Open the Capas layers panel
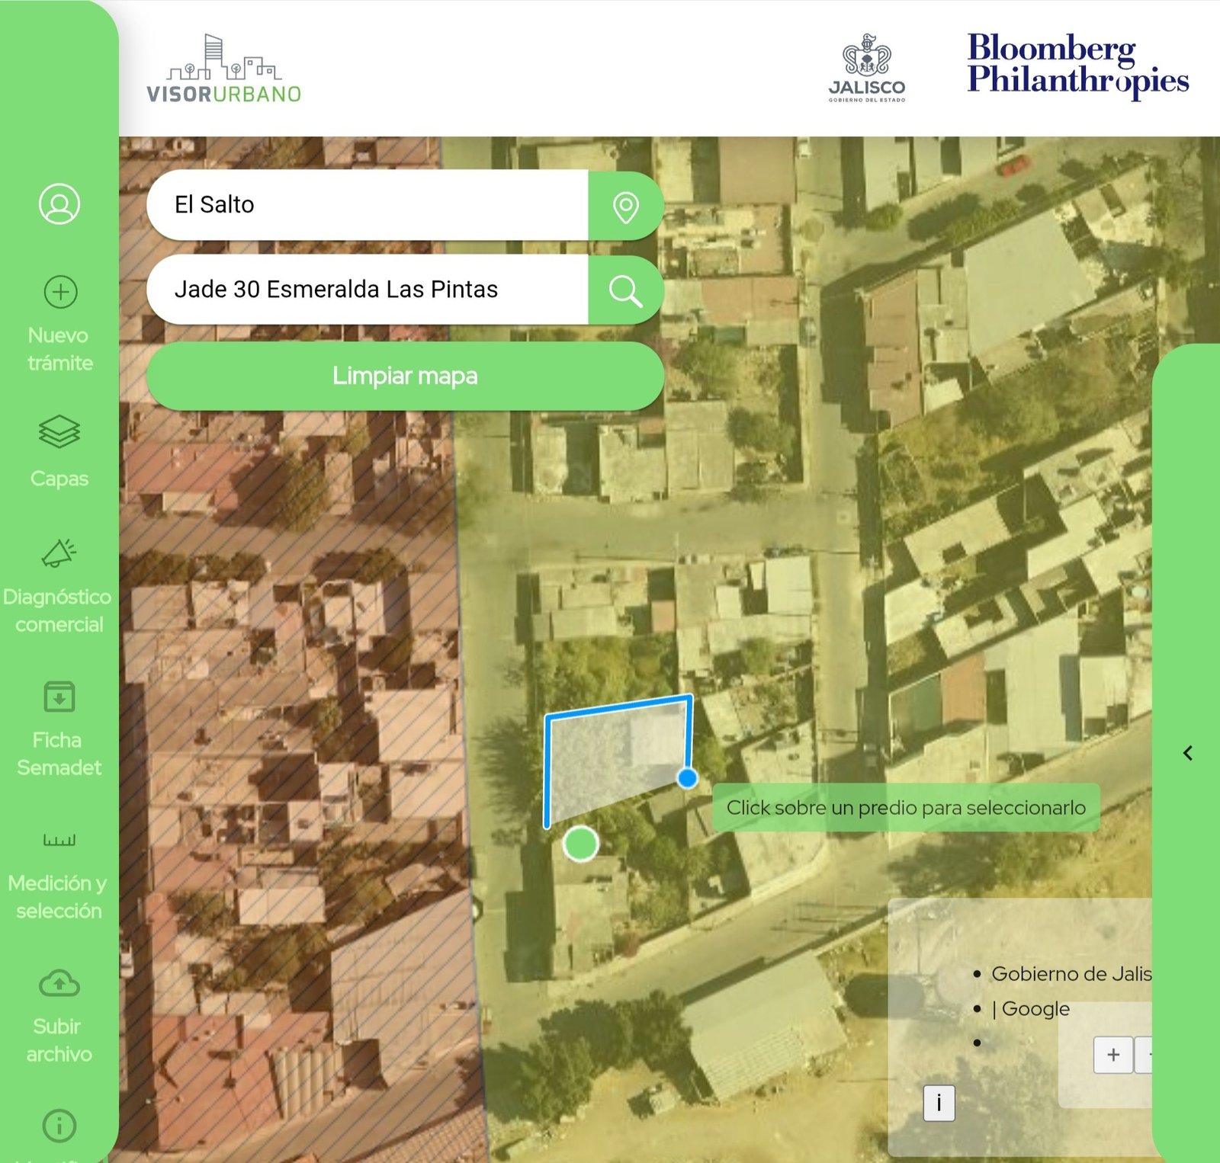 point(59,433)
